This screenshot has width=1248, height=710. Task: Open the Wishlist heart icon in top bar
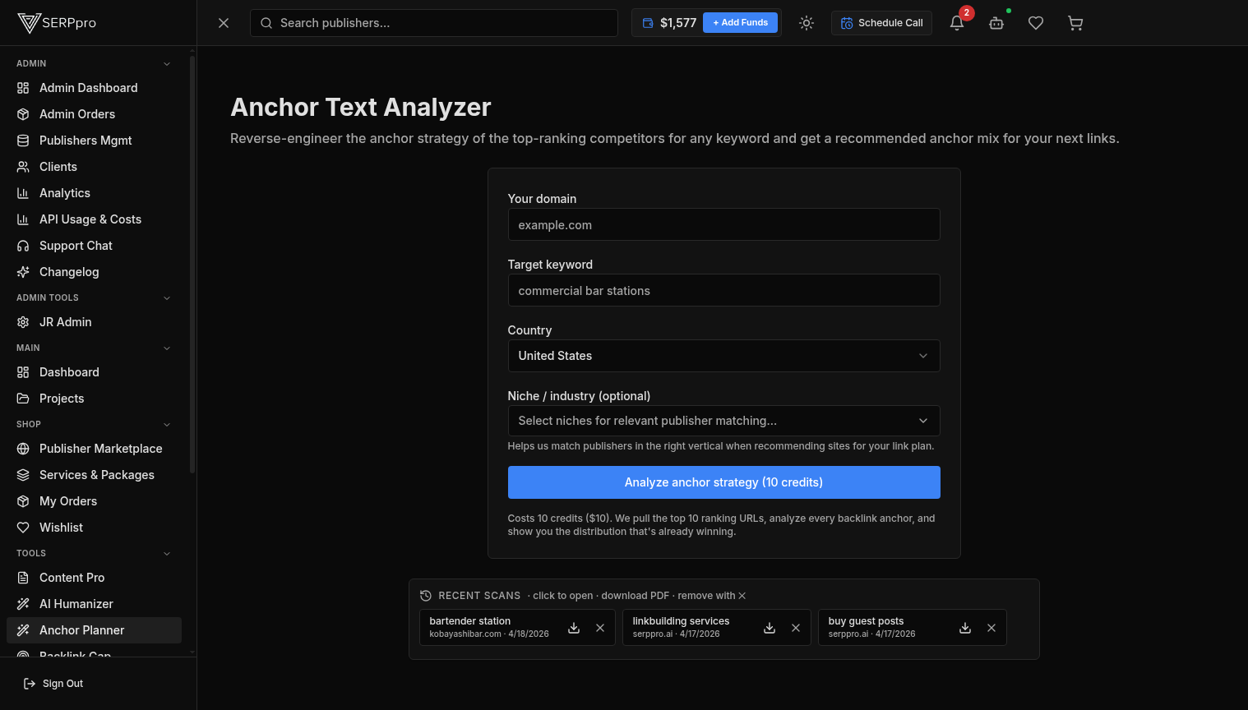[1036, 22]
